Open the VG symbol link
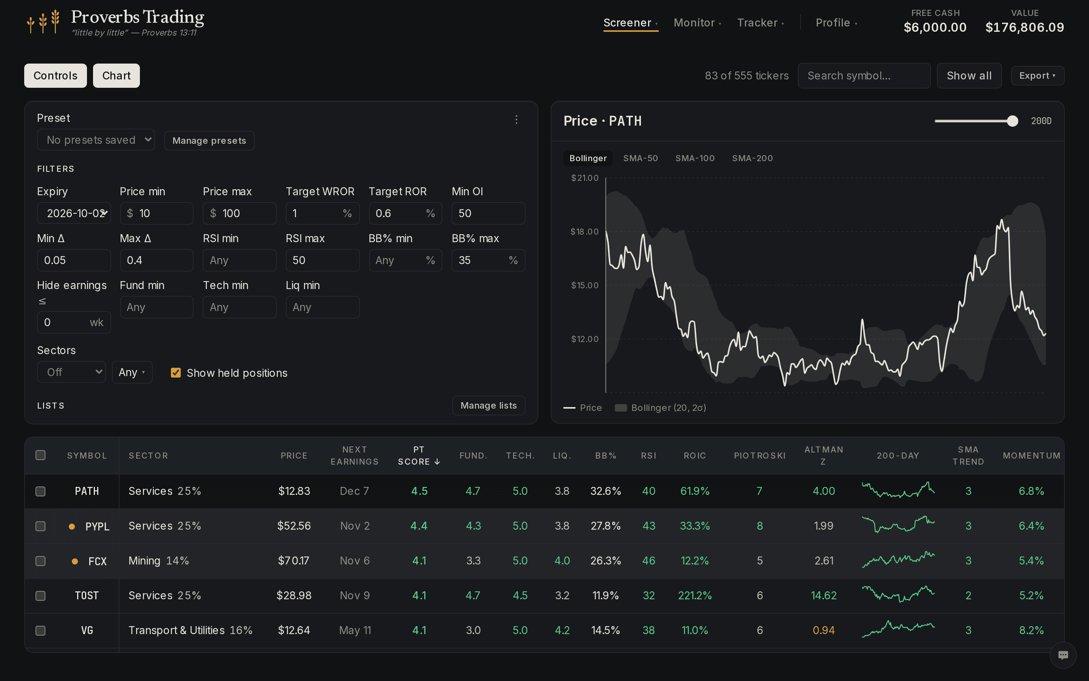Screen dimensions: 1089x681 pyautogui.click(x=87, y=630)
